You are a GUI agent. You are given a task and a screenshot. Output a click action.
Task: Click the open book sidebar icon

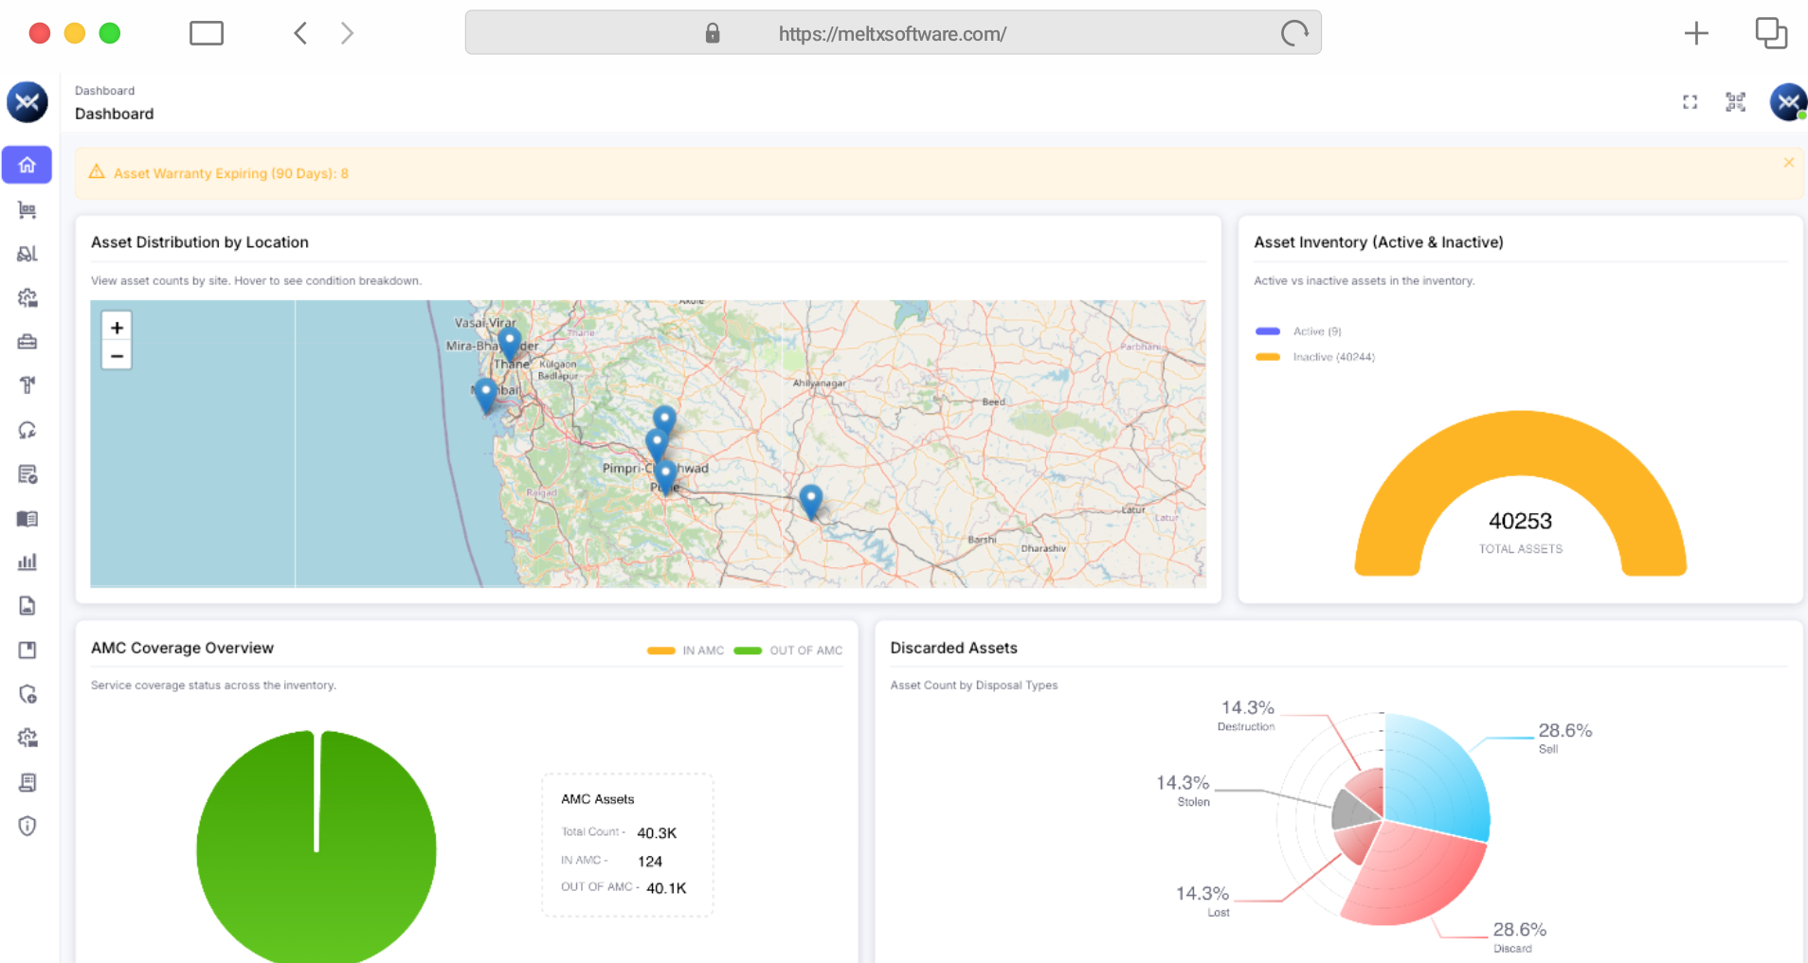27,519
